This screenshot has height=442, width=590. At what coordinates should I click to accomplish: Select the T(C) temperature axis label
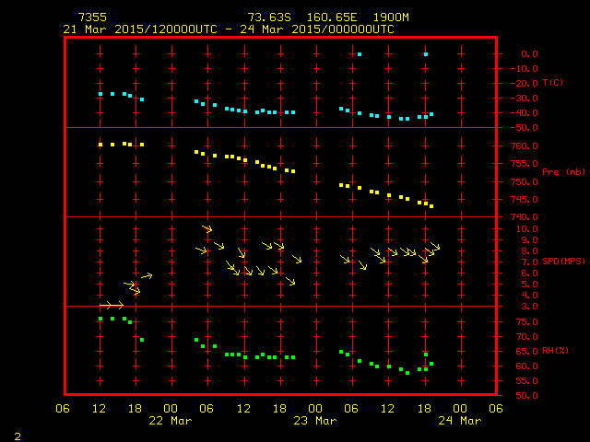point(552,83)
